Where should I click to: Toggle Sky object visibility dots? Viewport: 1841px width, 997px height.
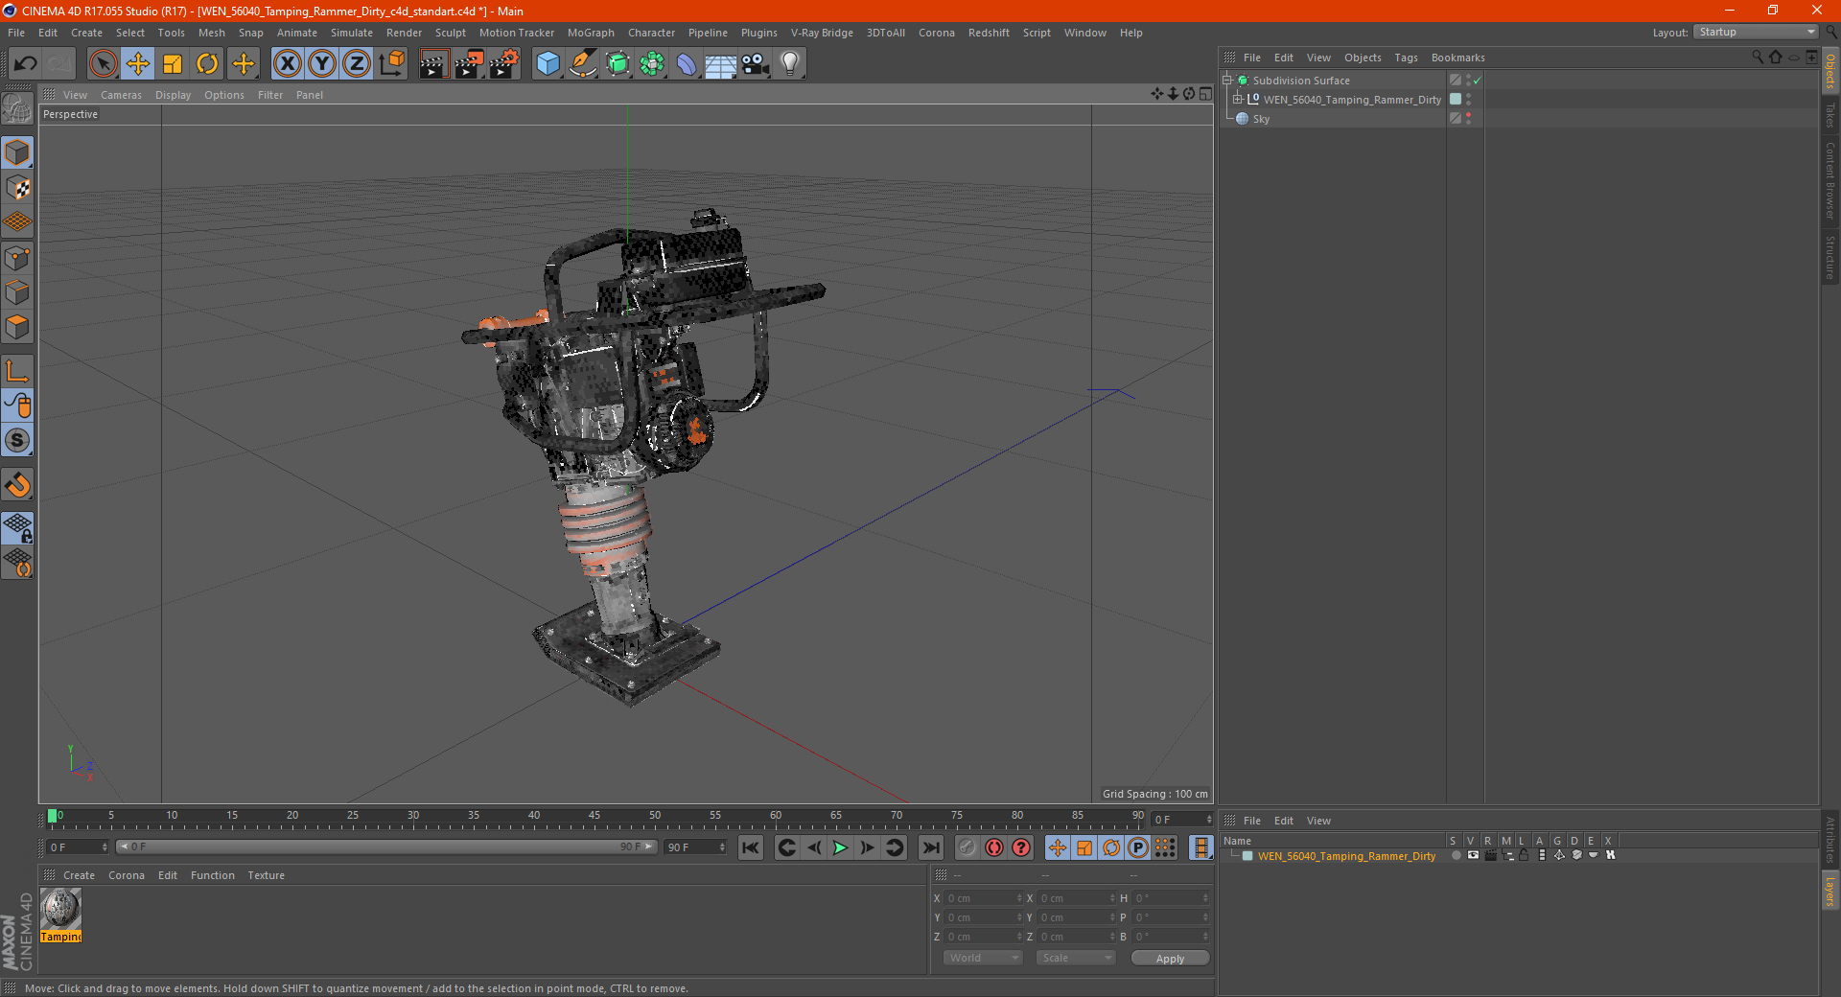pos(1468,119)
